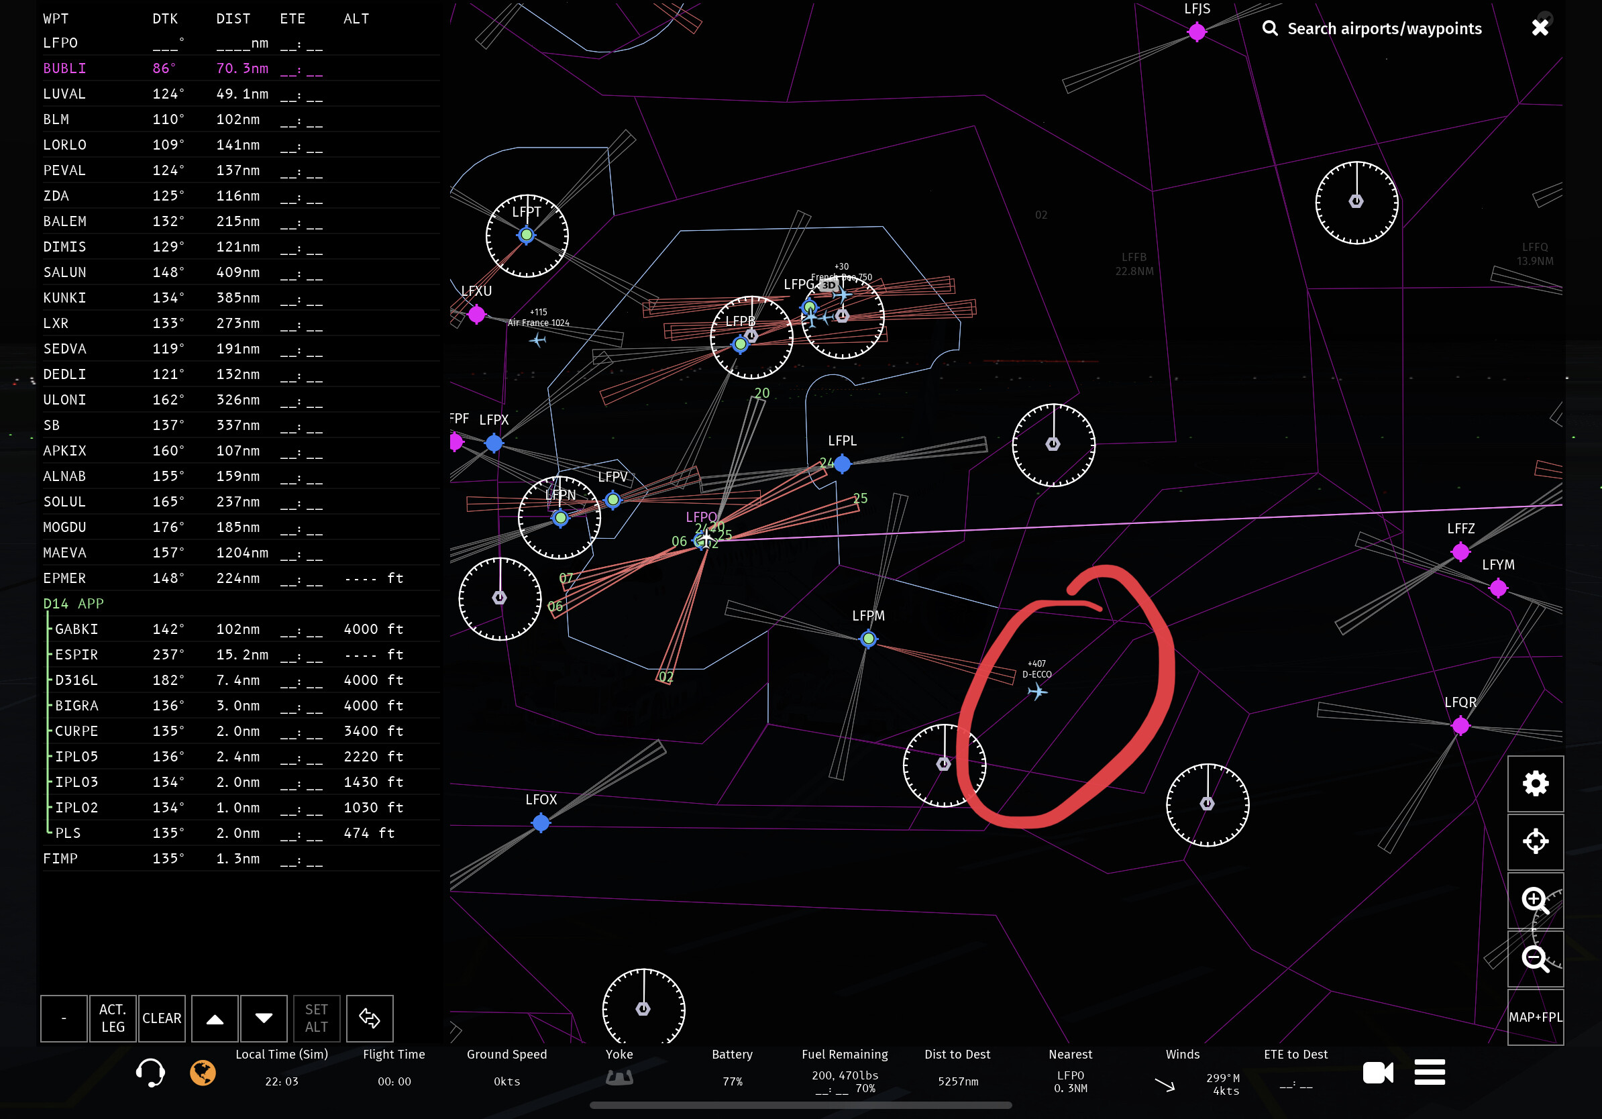Screen dimensions: 1602x1119
Task: Open the hamburger main menu
Action: pyautogui.click(x=1430, y=1072)
